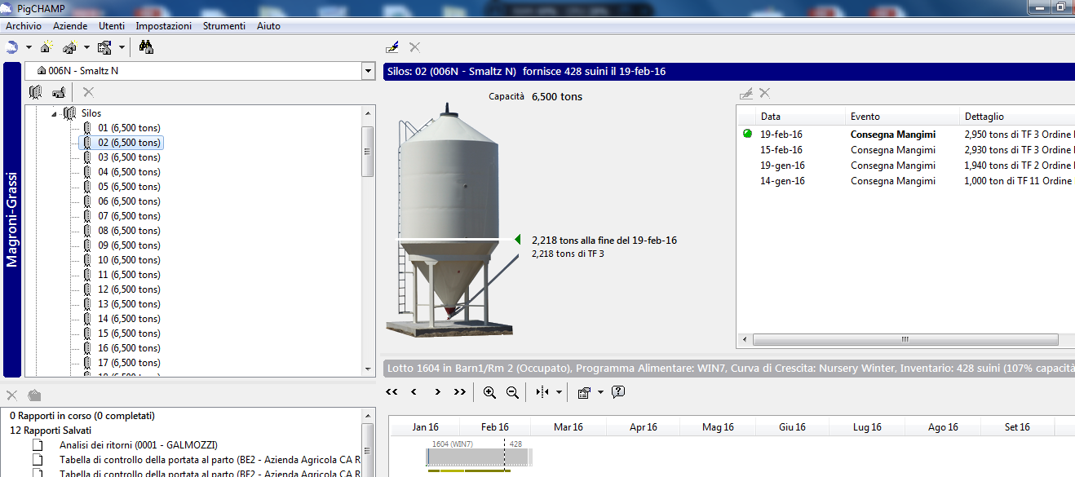1075x477 pixels.
Task: Zoom out on the timeline chart
Action: (512, 392)
